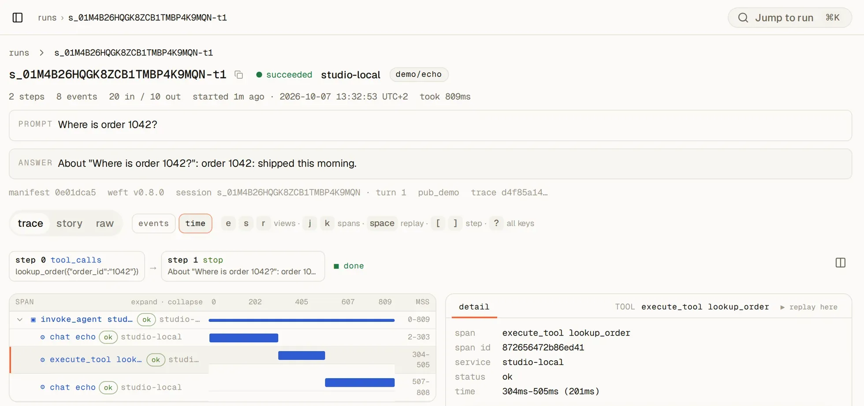Click the 'r' key shortcut chip
The width and height of the screenshot is (864, 406).
(263, 223)
